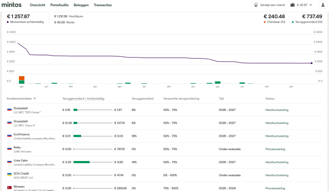
Task: Open the Overzicht menu
Action: tap(37, 5)
